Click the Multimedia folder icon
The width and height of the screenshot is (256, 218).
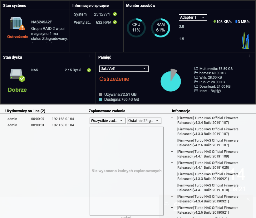pyautogui.click(x=196, y=69)
